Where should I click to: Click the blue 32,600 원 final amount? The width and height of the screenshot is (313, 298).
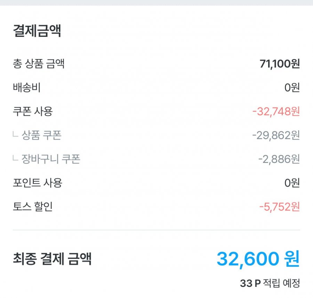tap(258, 259)
